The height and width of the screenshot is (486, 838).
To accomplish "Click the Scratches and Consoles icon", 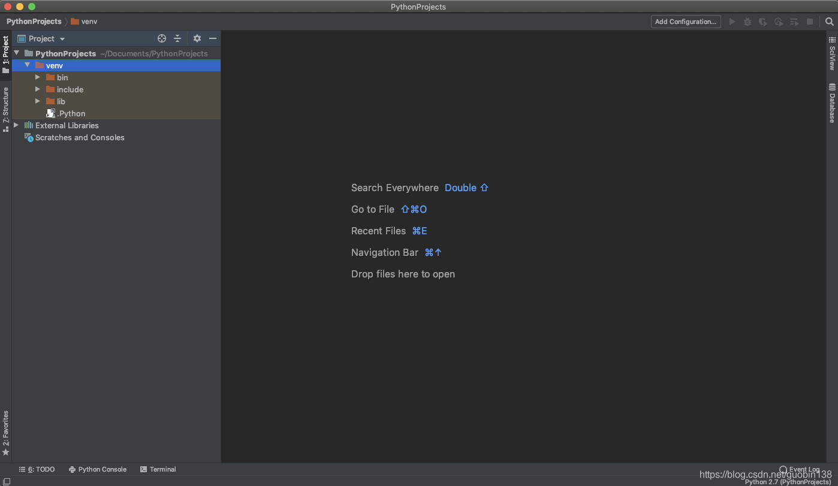I will (29, 137).
